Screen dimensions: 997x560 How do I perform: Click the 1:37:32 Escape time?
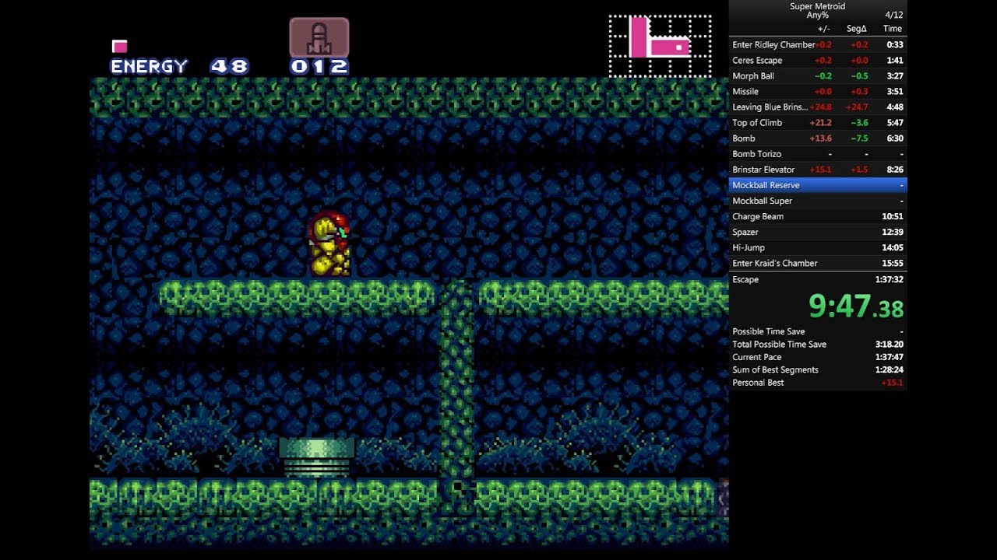tap(889, 279)
